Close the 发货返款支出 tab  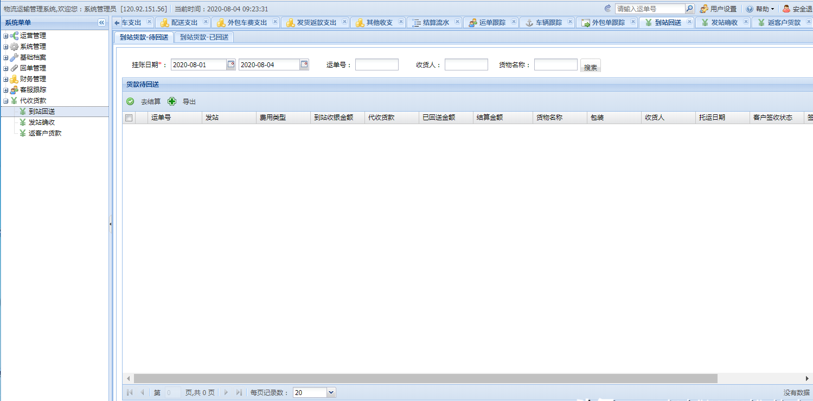344,22
